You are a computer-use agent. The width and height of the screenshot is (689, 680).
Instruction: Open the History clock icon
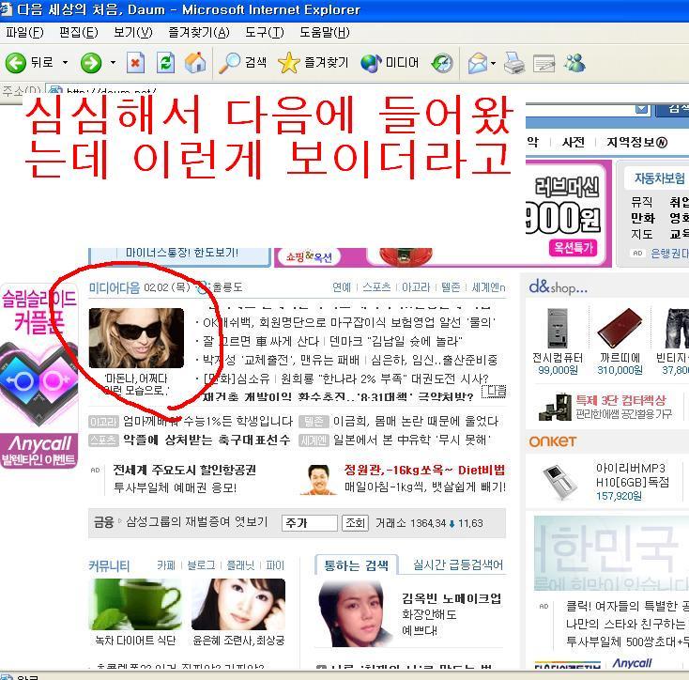(x=442, y=63)
